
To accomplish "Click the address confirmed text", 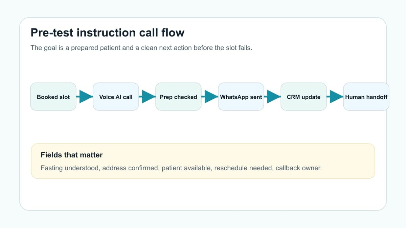I will (x=130, y=168).
